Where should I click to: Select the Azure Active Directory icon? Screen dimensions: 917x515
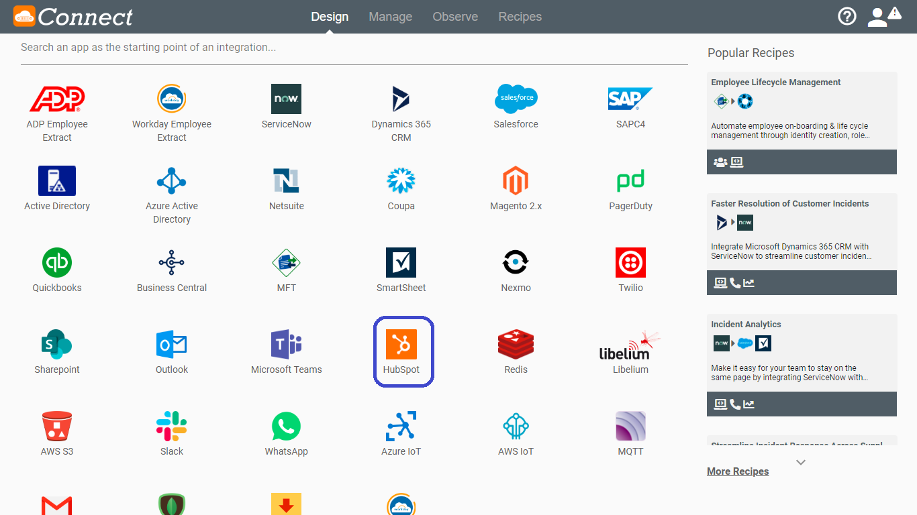172,181
